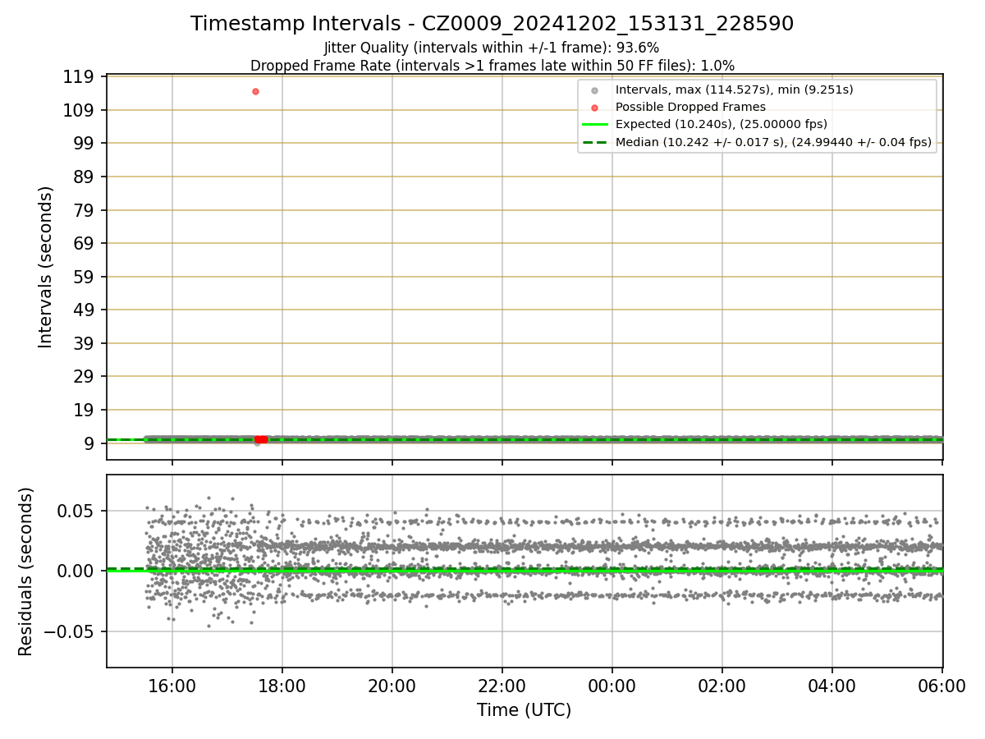Click the 'Intervals (seconds)' y-axis label

pos(46,267)
